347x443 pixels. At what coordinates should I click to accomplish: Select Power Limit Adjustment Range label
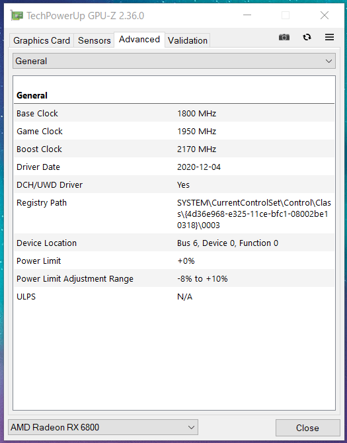click(x=75, y=279)
